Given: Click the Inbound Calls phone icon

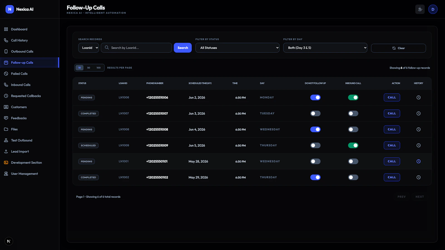Looking at the screenshot, I should click(6, 85).
